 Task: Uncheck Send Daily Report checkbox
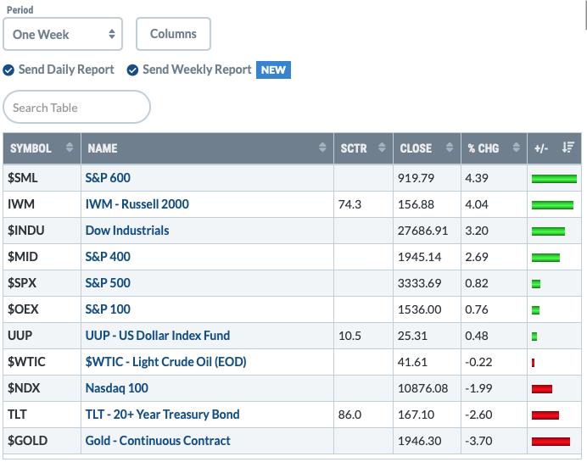coord(8,70)
